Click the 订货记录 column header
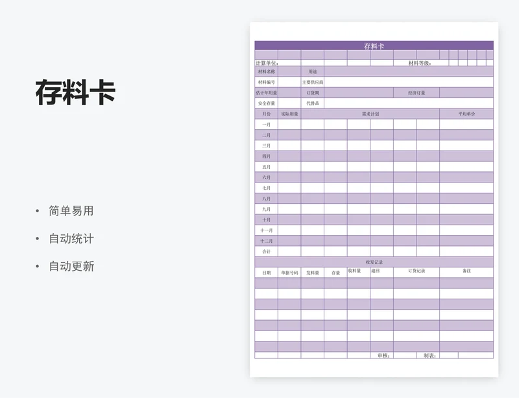The width and height of the screenshot is (519, 398). (x=416, y=273)
